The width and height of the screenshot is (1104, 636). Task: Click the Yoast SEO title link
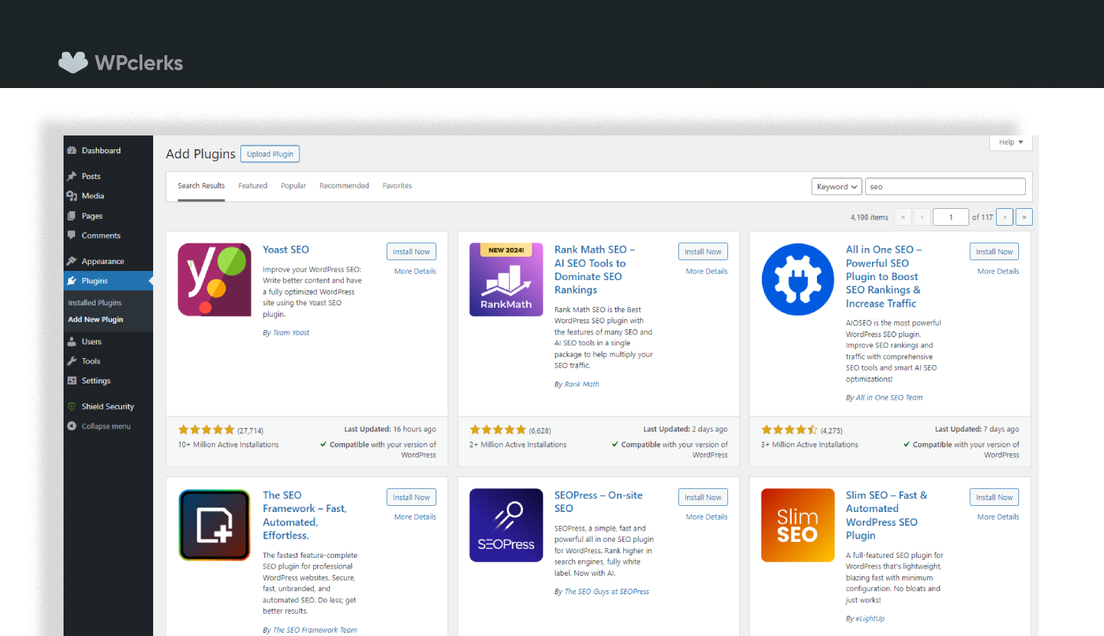click(x=286, y=250)
